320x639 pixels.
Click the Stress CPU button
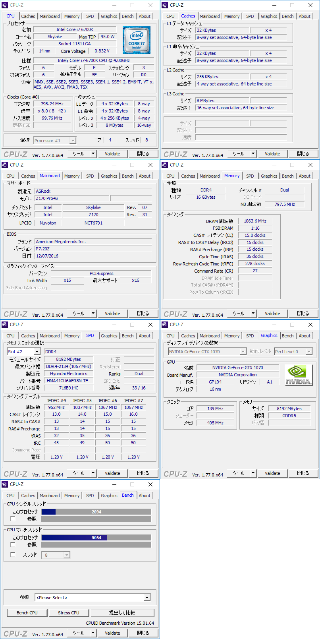(x=69, y=613)
